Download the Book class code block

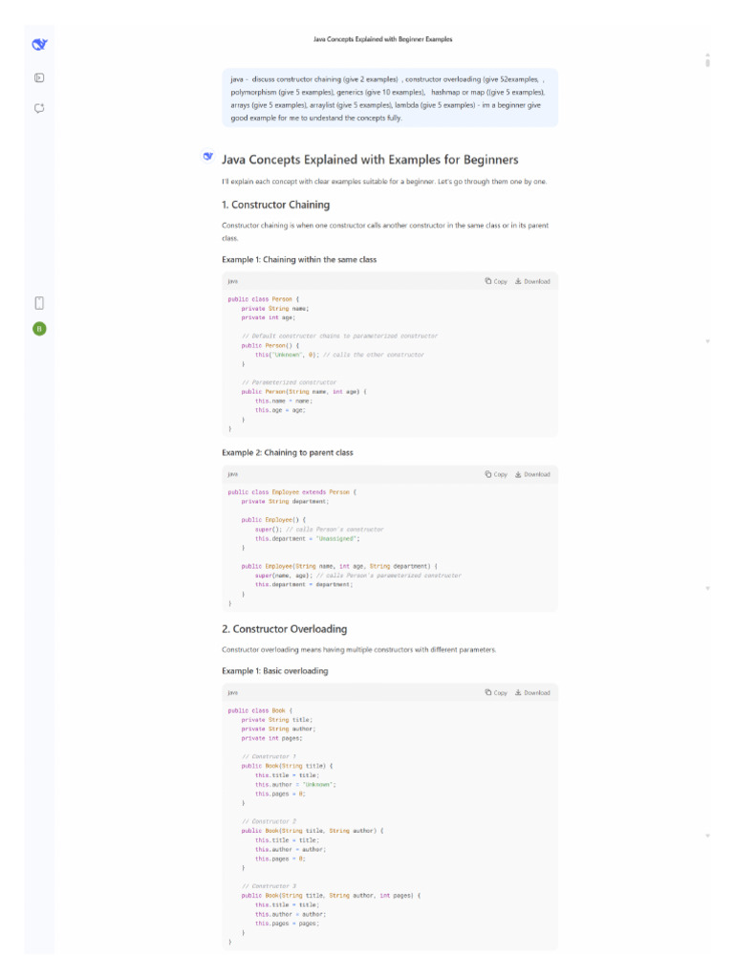click(x=532, y=692)
